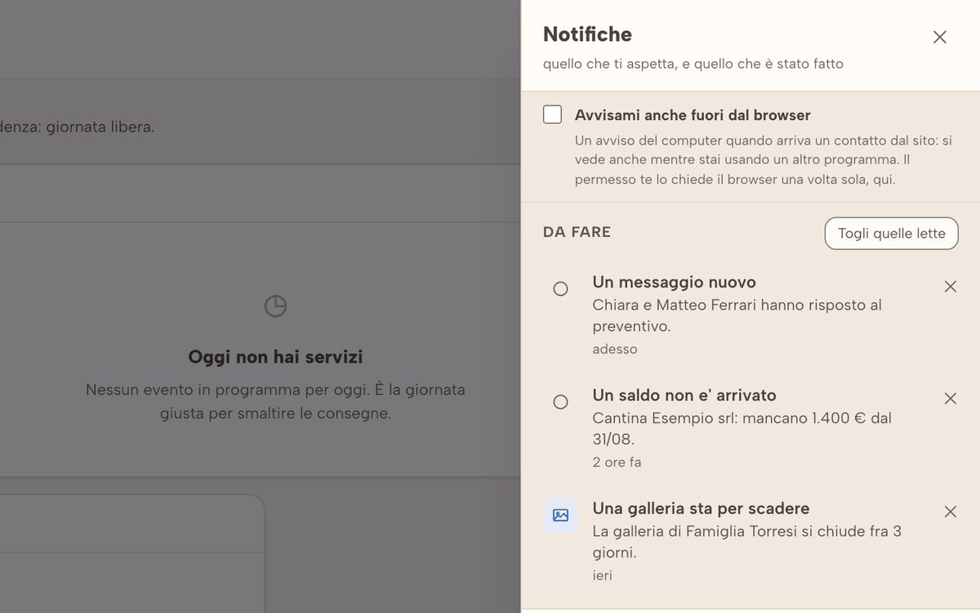Click the 'giornata libera' text in background page
Viewport: 980px width, 613px height.
(100, 128)
